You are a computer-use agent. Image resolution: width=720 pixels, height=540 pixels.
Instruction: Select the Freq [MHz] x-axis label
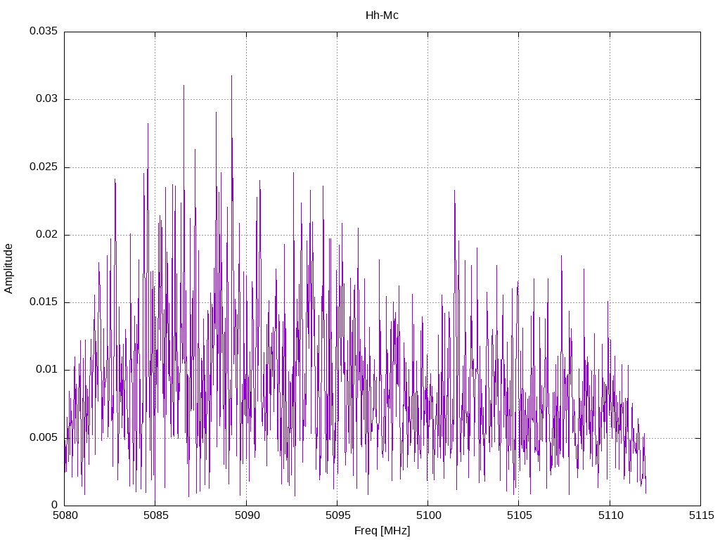[x=382, y=531]
